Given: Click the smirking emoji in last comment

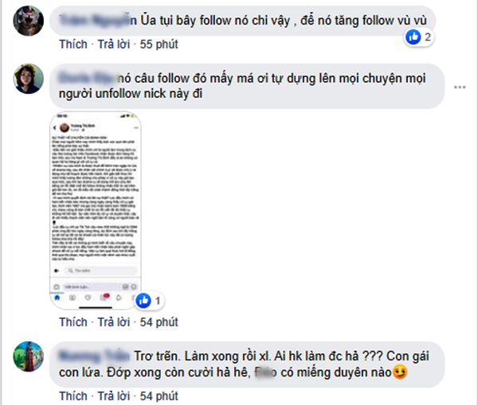Looking at the screenshot, I should 400,372.
